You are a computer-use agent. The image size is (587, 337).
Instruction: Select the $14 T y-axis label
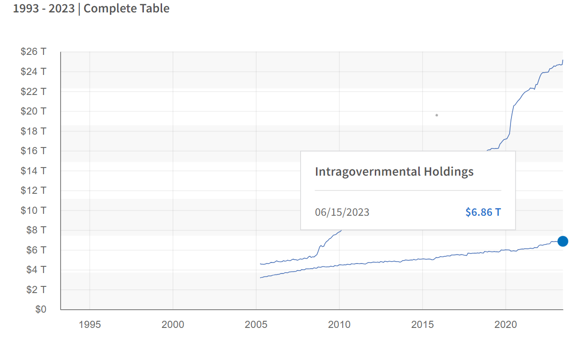33,170
